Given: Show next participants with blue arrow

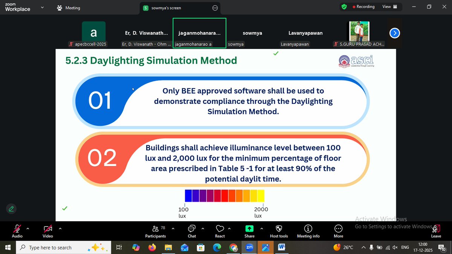Looking at the screenshot, I should (x=394, y=33).
